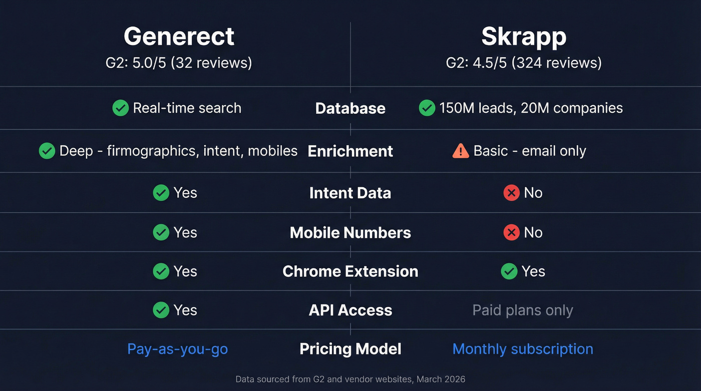Click the red X icon under Skrapp Intent Data
Viewport: 701px width, 391px height.
(x=511, y=193)
